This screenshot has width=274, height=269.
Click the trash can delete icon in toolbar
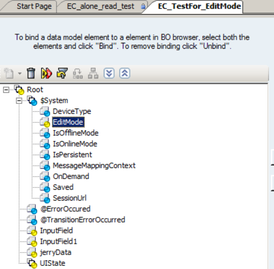click(31, 73)
